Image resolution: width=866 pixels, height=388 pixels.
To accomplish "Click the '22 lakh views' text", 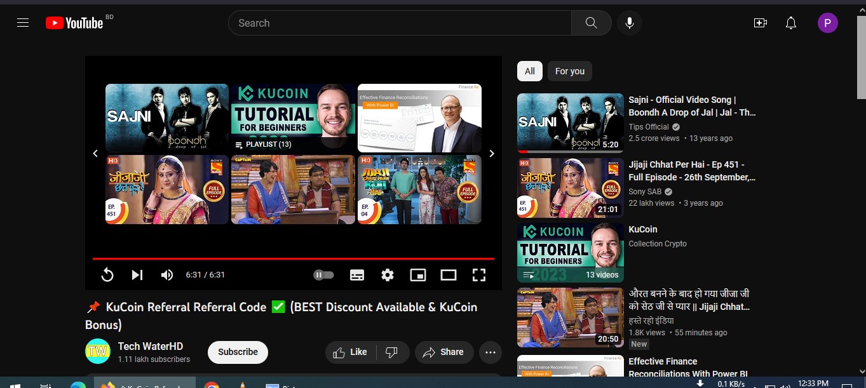I will click(x=651, y=203).
